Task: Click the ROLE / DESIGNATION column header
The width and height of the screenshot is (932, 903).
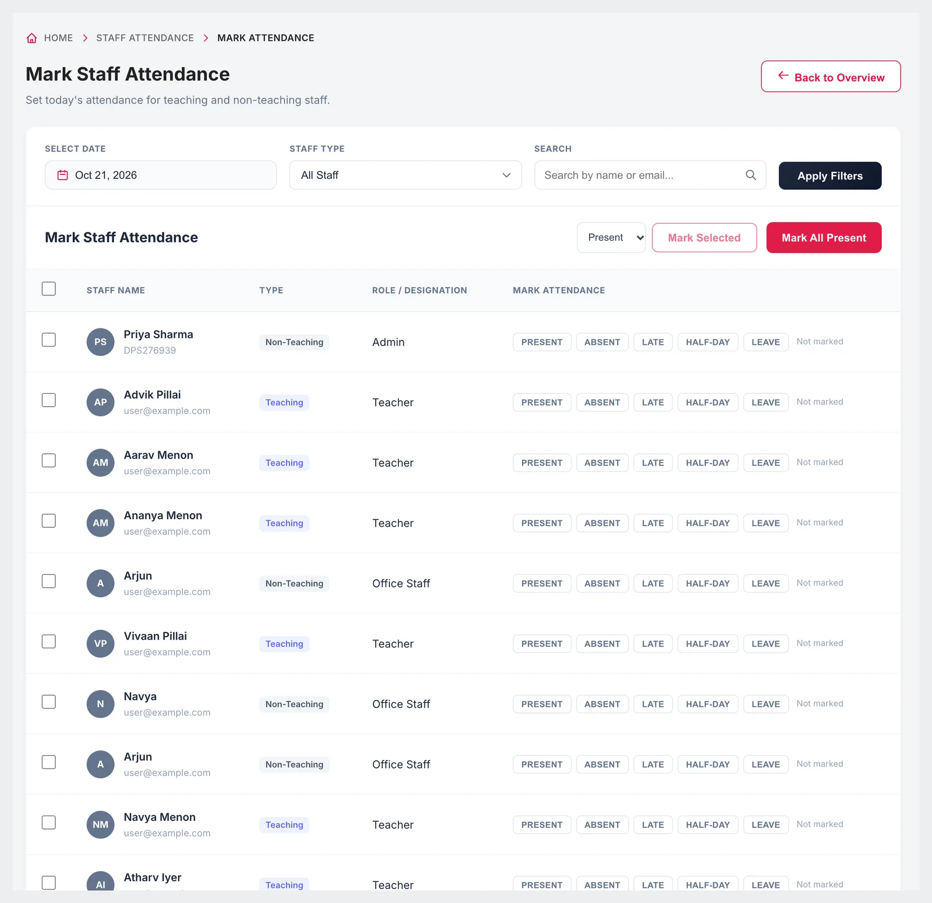Action: pyautogui.click(x=419, y=290)
